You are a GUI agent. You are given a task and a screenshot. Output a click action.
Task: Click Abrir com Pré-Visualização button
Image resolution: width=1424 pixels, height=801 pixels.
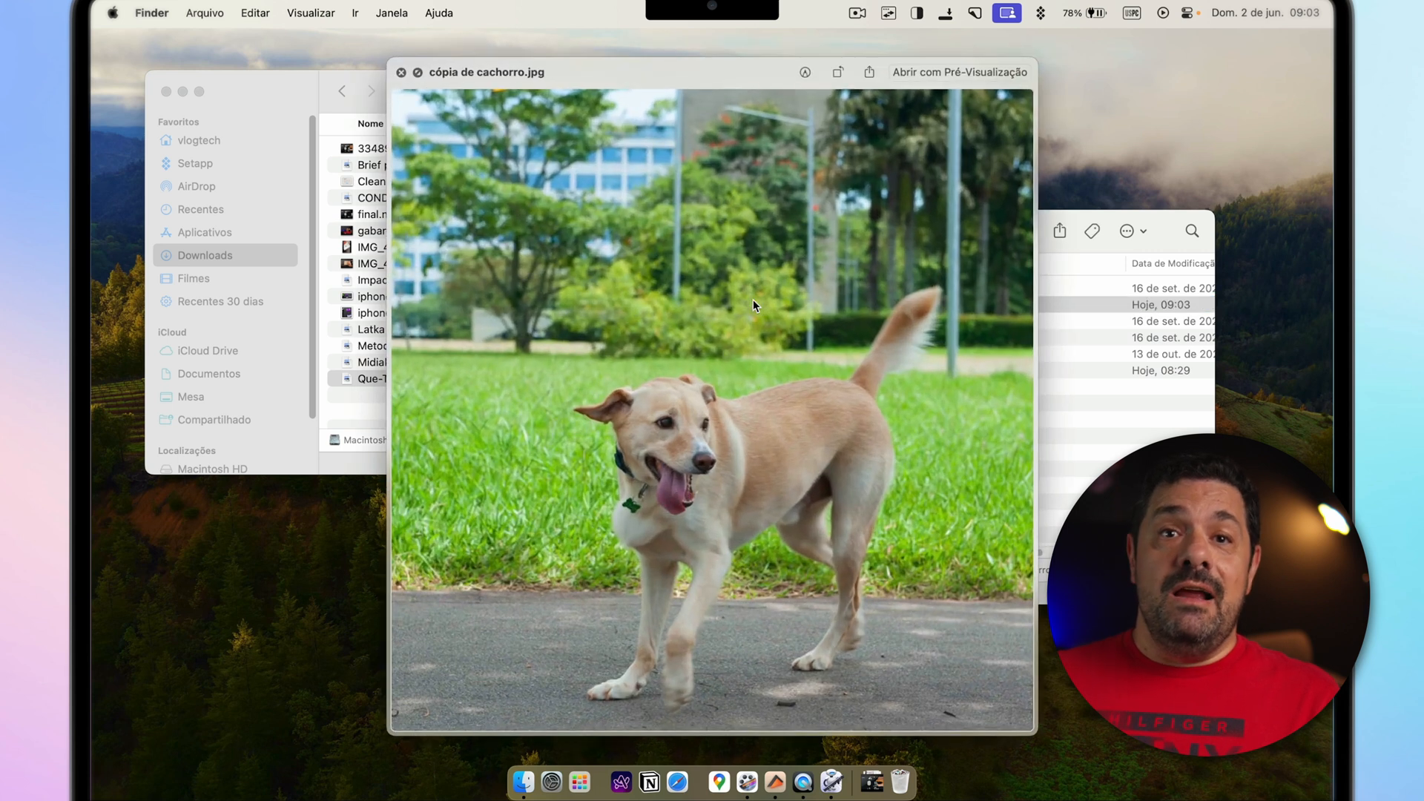(x=960, y=72)
